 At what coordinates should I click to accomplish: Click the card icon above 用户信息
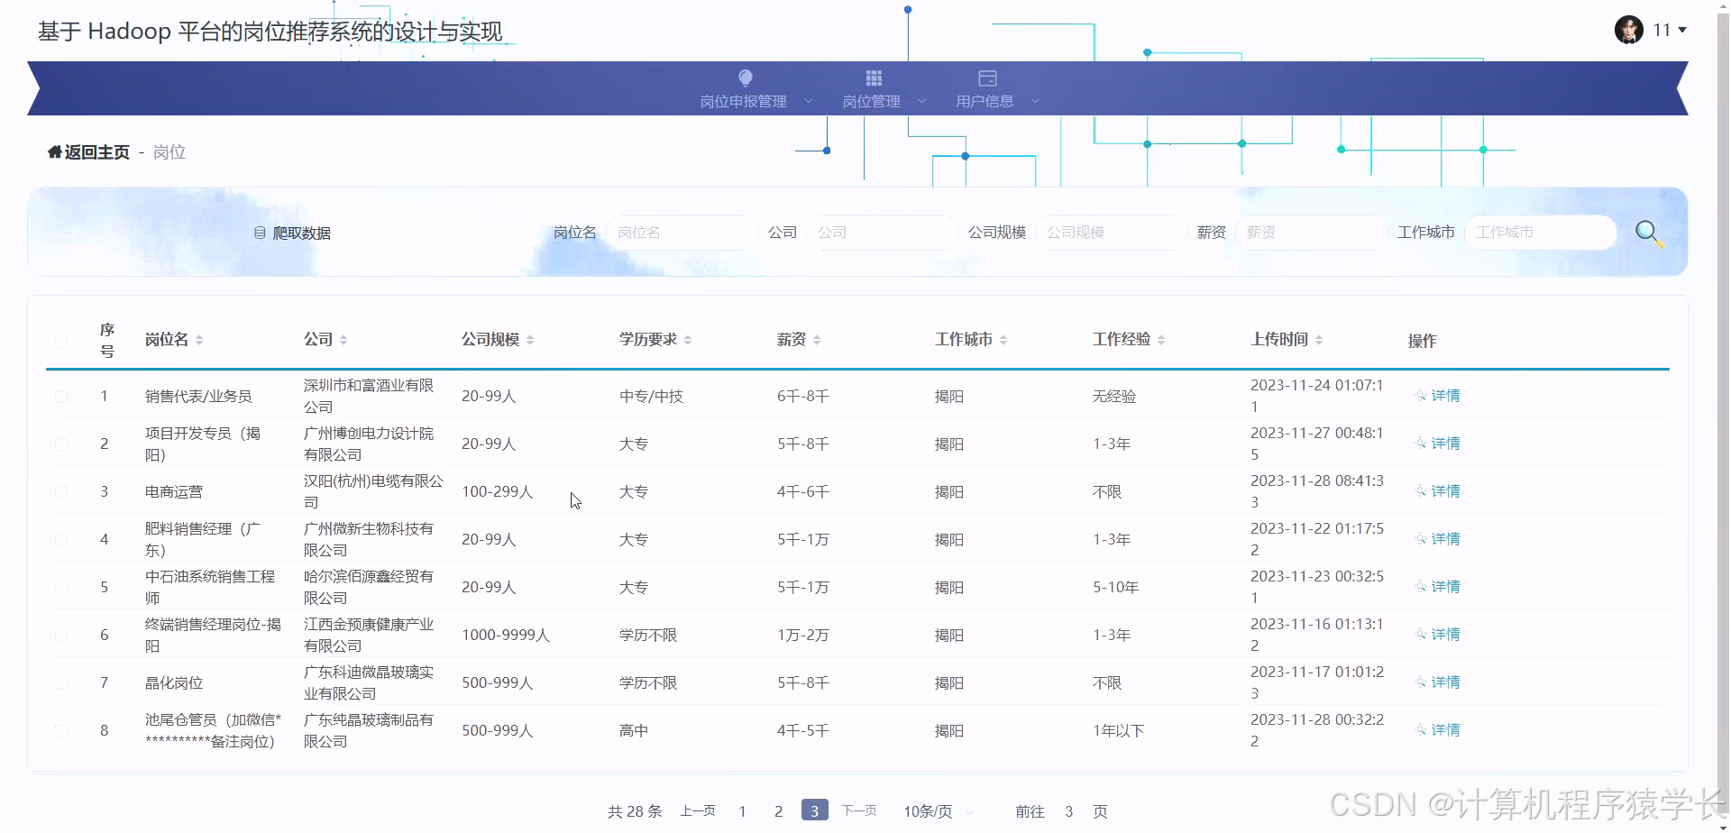987,78
